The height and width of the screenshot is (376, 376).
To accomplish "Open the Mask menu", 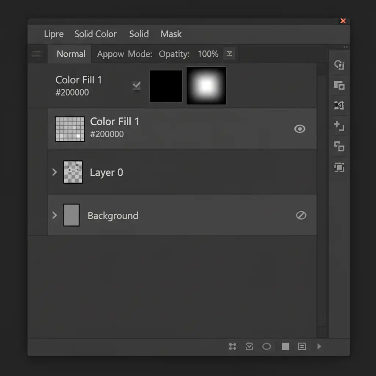I will point(171,34).
